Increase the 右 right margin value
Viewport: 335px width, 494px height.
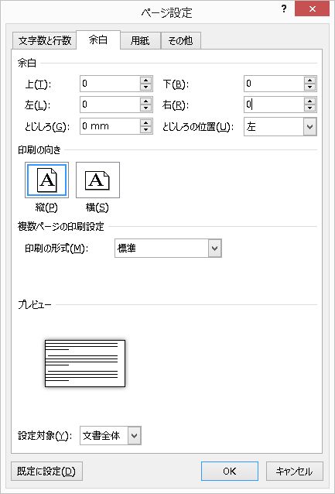click(310, 101)
